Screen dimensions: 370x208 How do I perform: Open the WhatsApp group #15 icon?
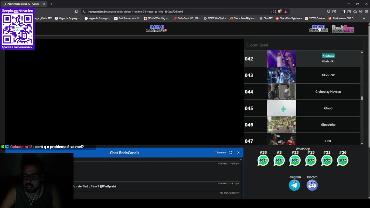tap(311, 160)
